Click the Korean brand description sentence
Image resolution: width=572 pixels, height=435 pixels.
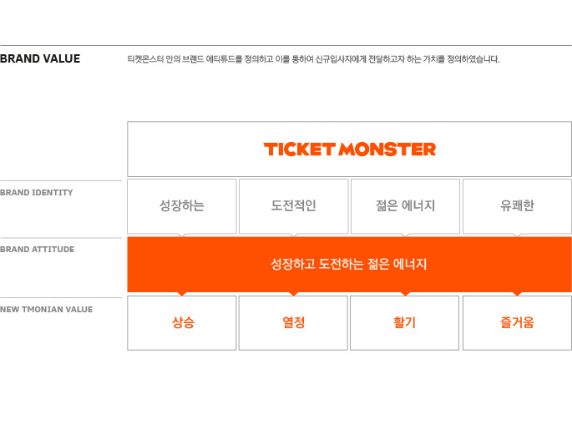tap(313, 59)
